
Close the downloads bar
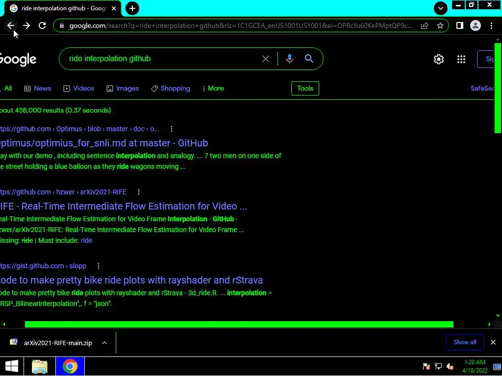[493, 342]
